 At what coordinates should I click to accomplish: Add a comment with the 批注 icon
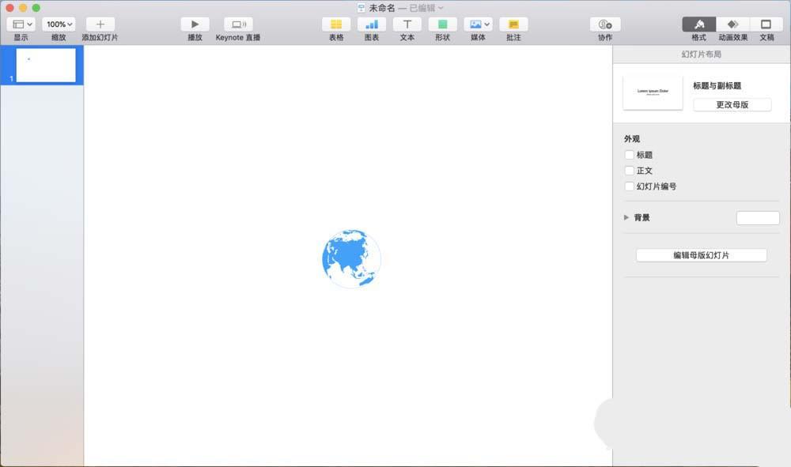click(513, 24)
